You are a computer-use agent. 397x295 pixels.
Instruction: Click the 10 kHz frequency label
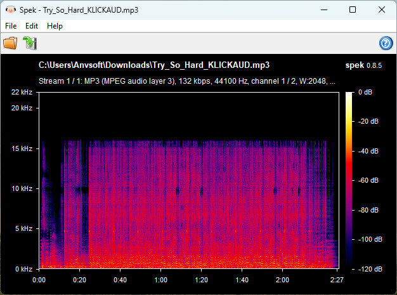coord(22,188)
